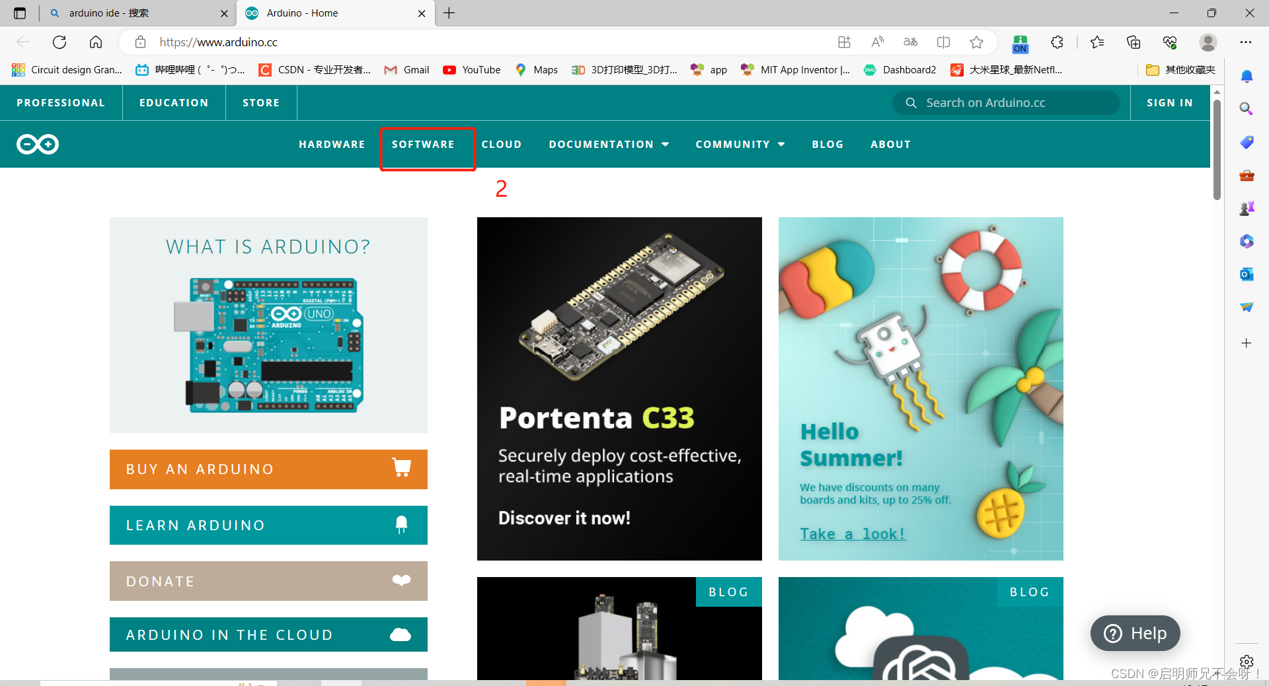1269x686 pixels.
Task: Switch to Education section
Action: tap(174, 103)
